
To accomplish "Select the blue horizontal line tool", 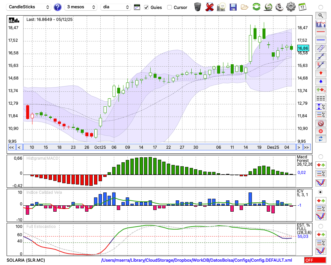I will coord(320,40).
